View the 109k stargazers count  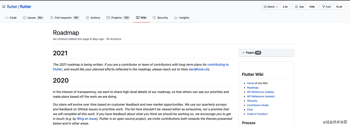tap(312, 7)
